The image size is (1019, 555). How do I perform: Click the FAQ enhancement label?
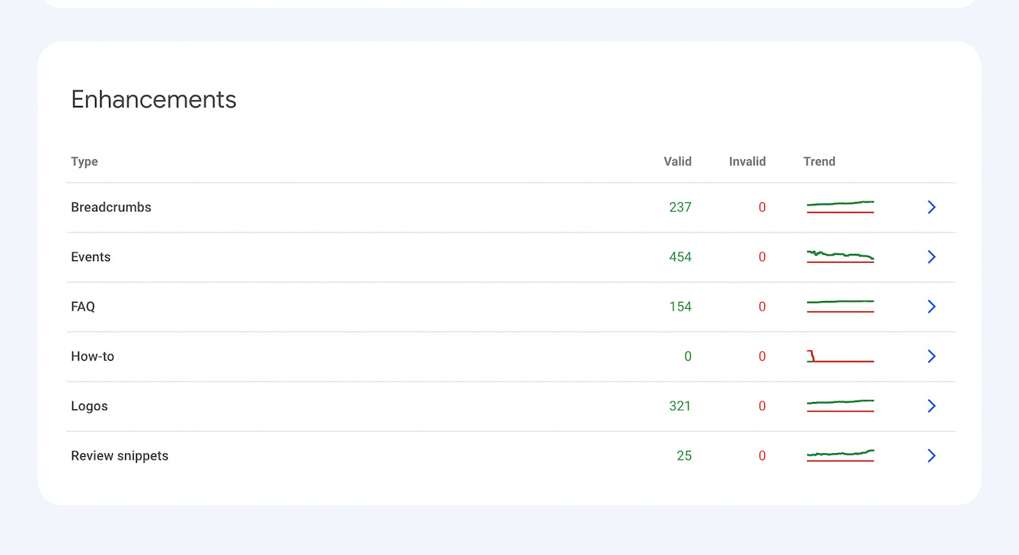(x=83, y=307)
